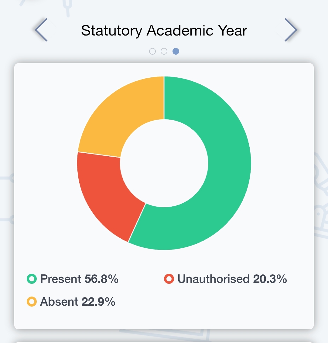Tap the 56.8% Present value

pyautogui.click(x=101, y=279)
